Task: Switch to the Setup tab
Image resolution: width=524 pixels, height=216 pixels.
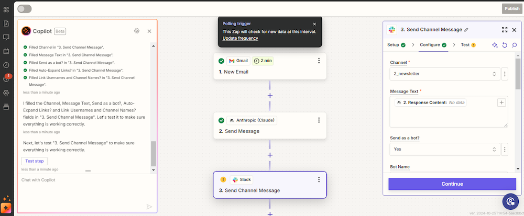Action: pos(396,44)
